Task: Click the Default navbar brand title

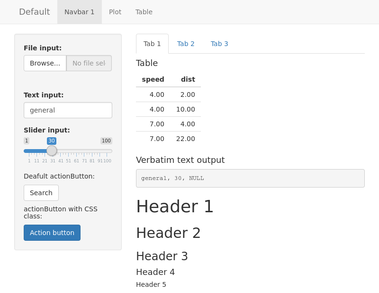Action: tap(34, 12)
